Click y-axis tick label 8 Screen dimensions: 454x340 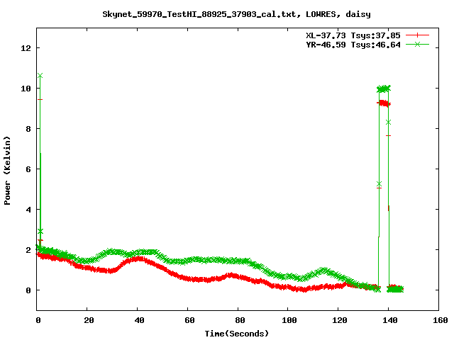point(28,129)
